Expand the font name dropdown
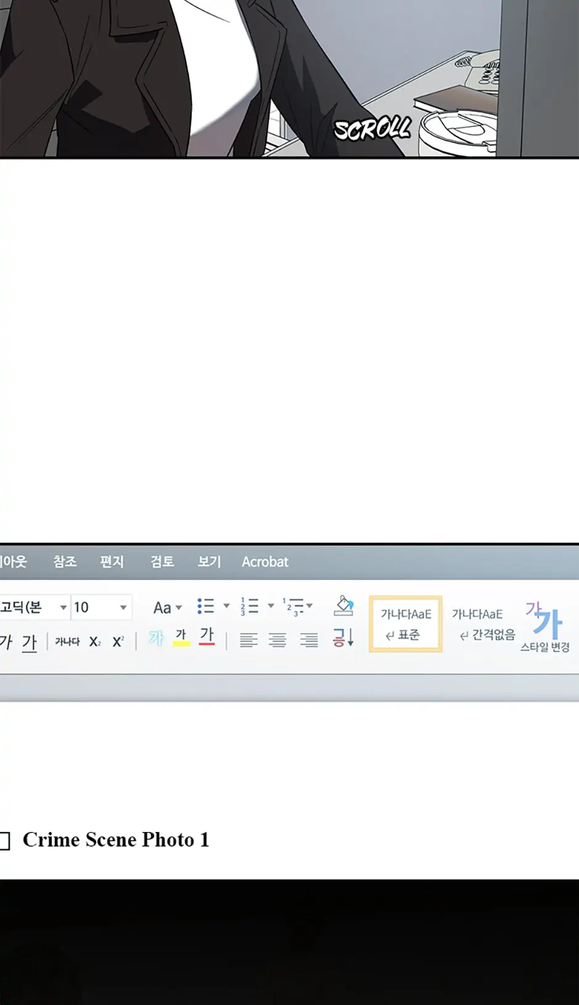The width and height of the screenshot is (579, 1005). (63, 607)
